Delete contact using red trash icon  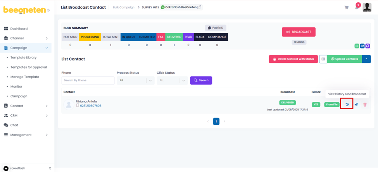click(x=365, y=105)
